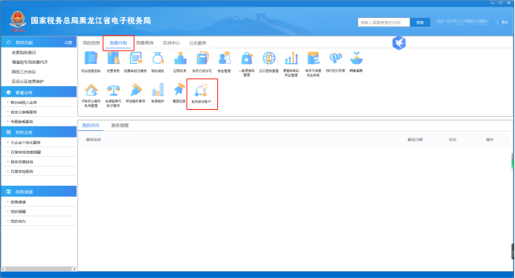Image resolution: width=515 pixels, height=278 pixels.
Task: Click the 操作 column header
Action: 490,140
